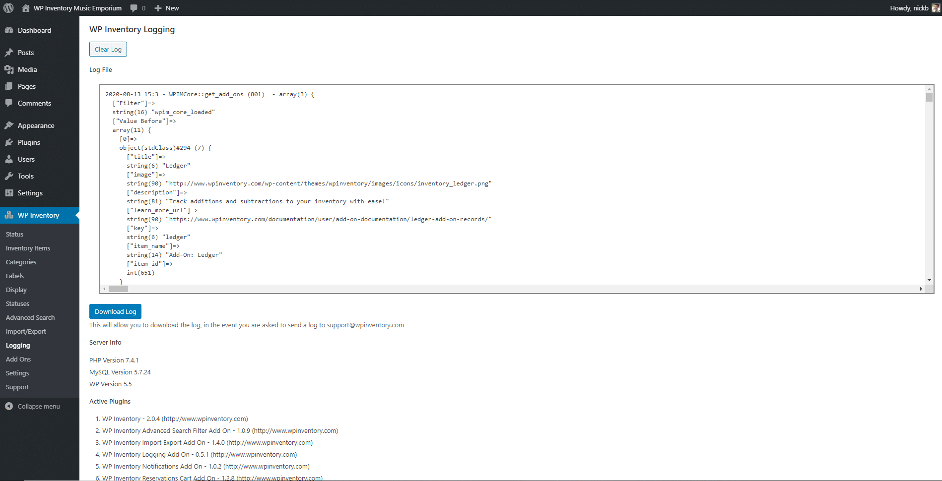Click the 'WP Inventory - 2.0.4' plugin entry

click(175, 419)
